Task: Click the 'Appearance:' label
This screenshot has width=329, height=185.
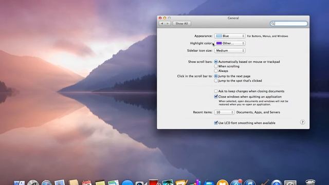Action: click(x=204, y=36)
